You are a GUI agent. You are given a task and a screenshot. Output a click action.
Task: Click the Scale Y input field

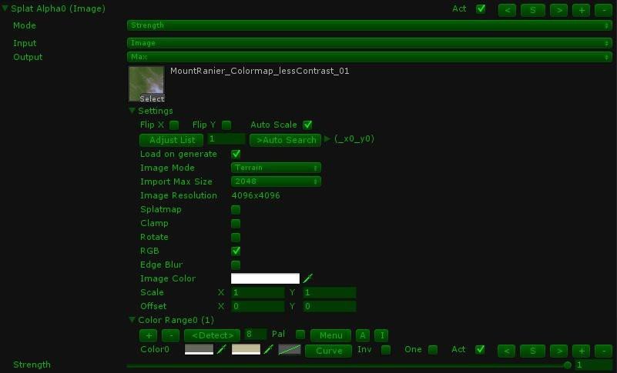point(330,292)
